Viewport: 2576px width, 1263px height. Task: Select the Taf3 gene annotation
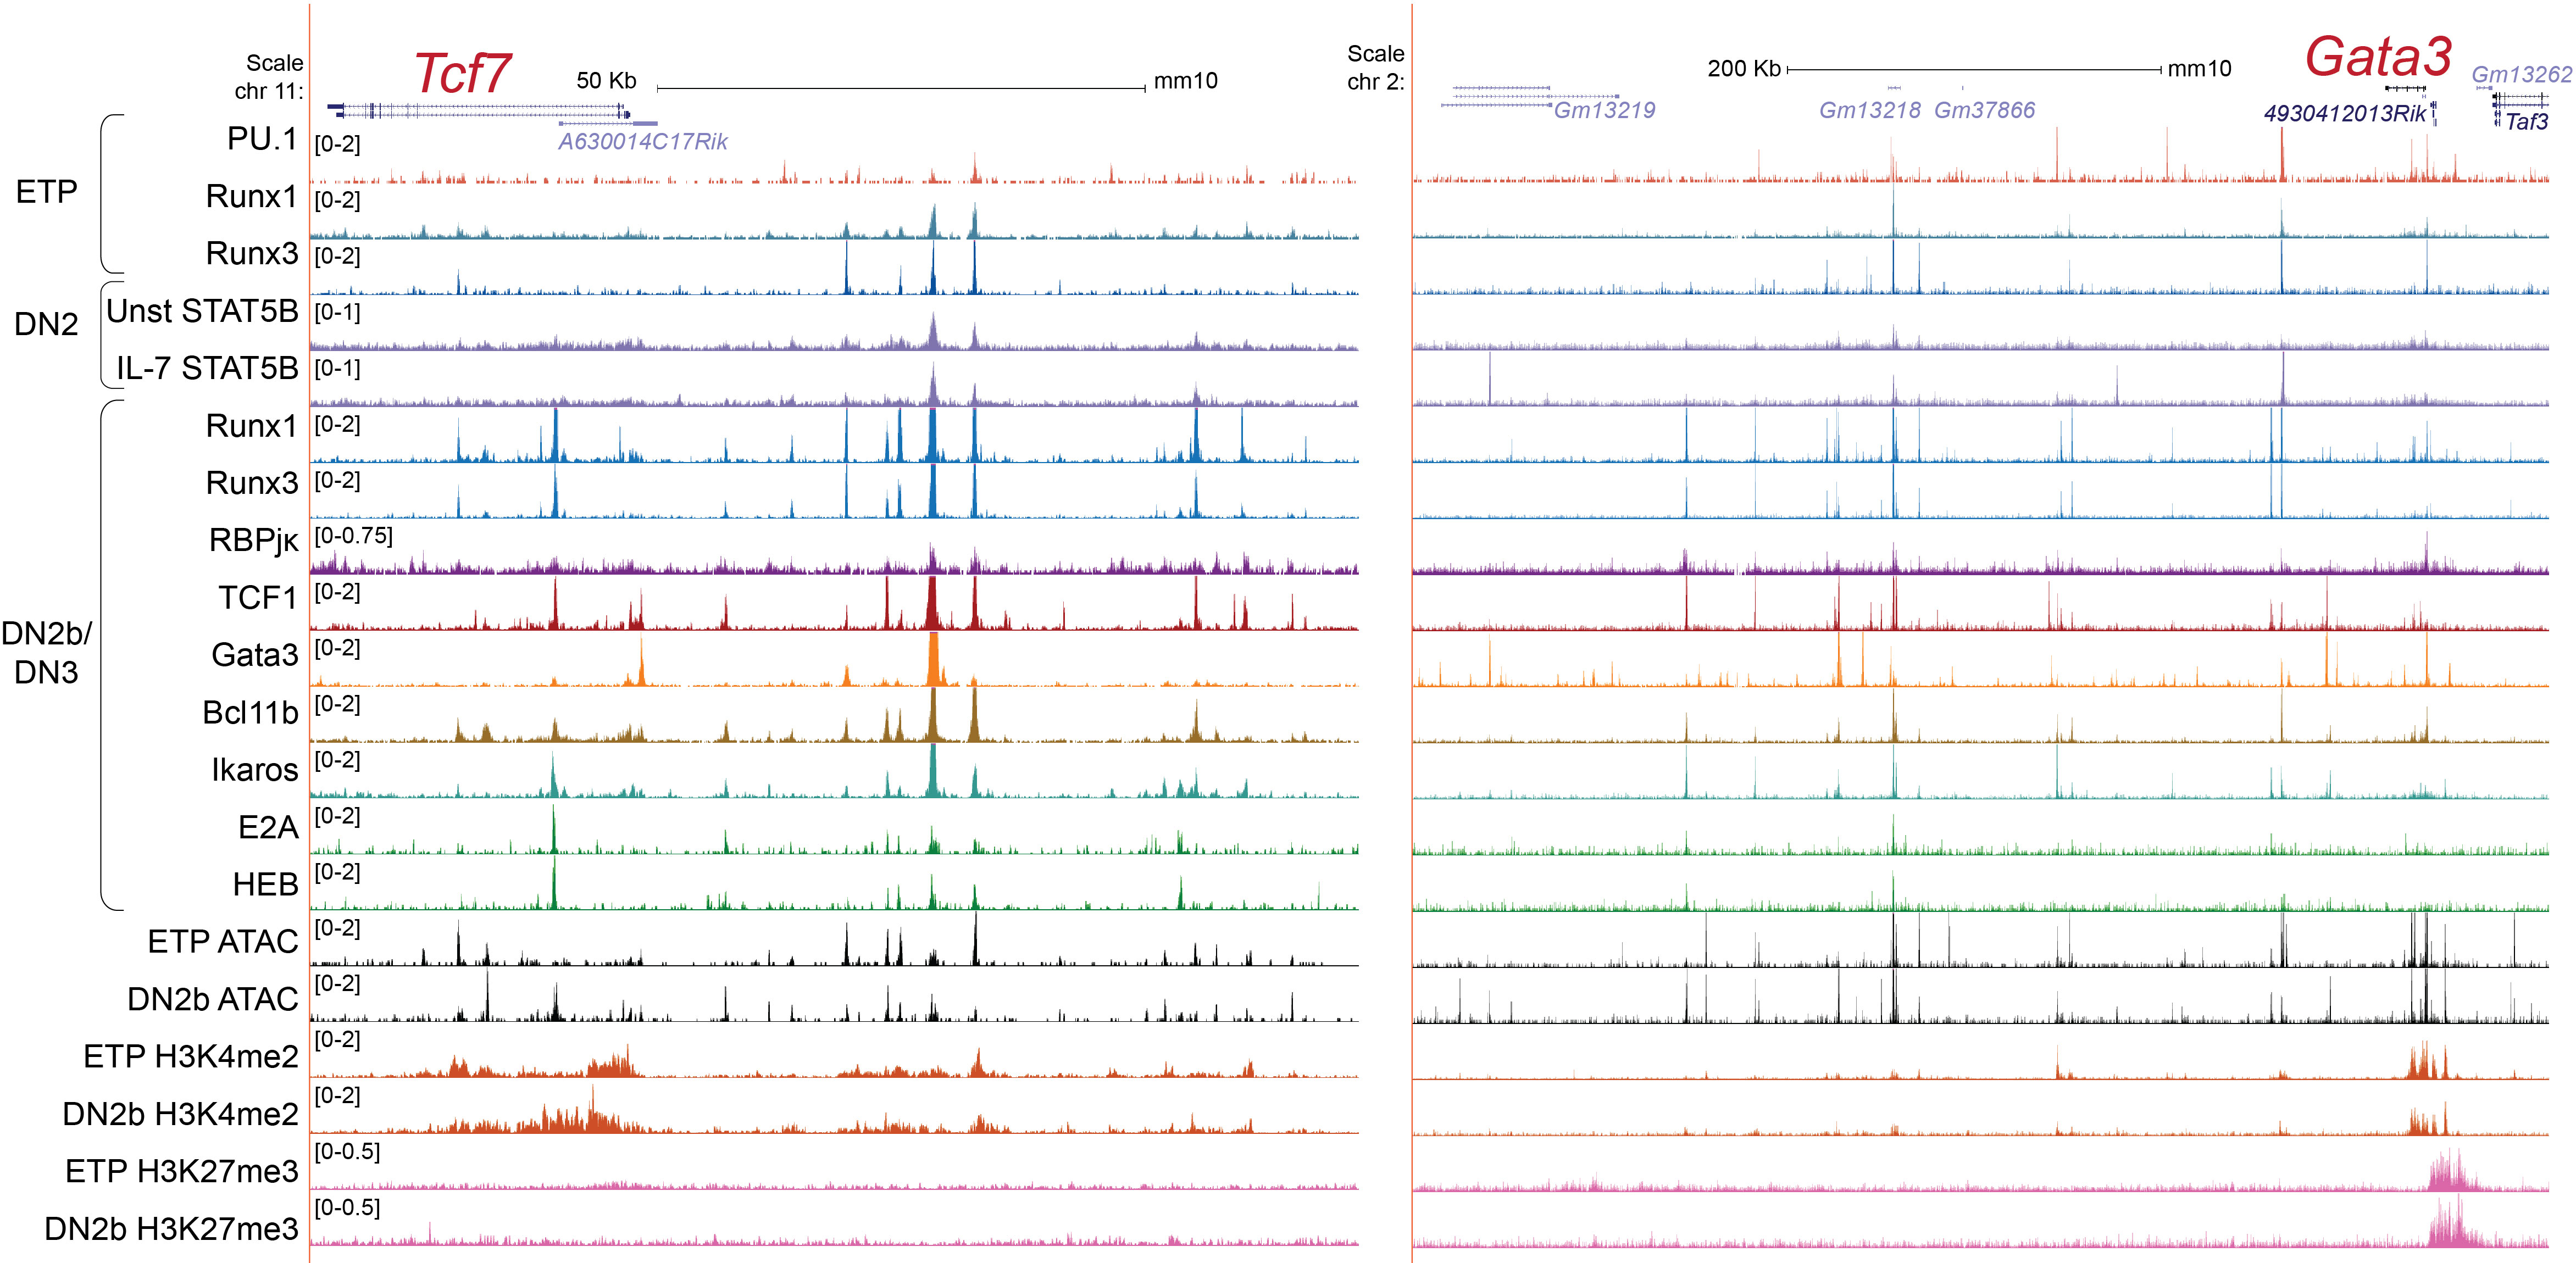2526,122
